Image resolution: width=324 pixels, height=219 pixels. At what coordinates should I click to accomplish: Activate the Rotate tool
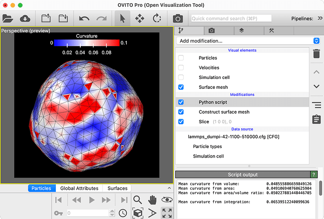(x=157, y=18)
